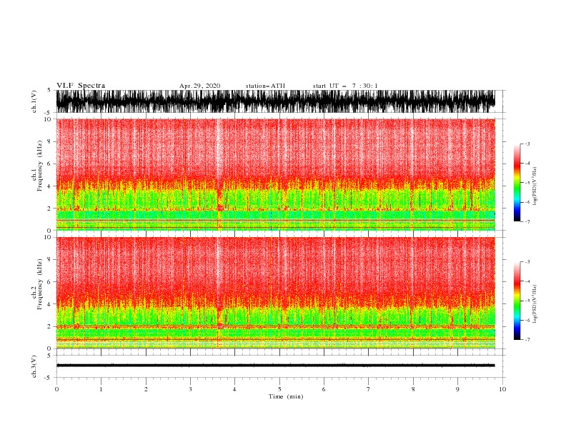The width and height of the screenshot is (566, 437).
Task: Click the ch.1 voltage waveform trace
Action: 275,101
